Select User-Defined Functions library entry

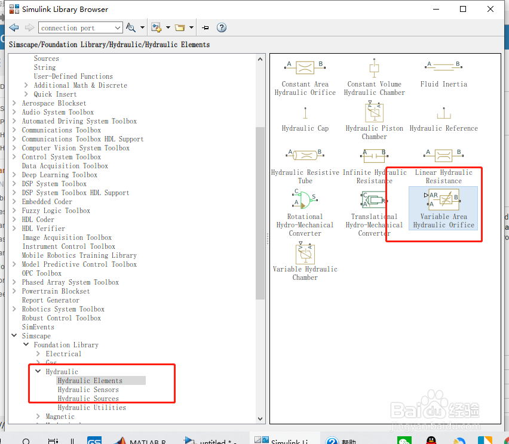tap(73, 76)
